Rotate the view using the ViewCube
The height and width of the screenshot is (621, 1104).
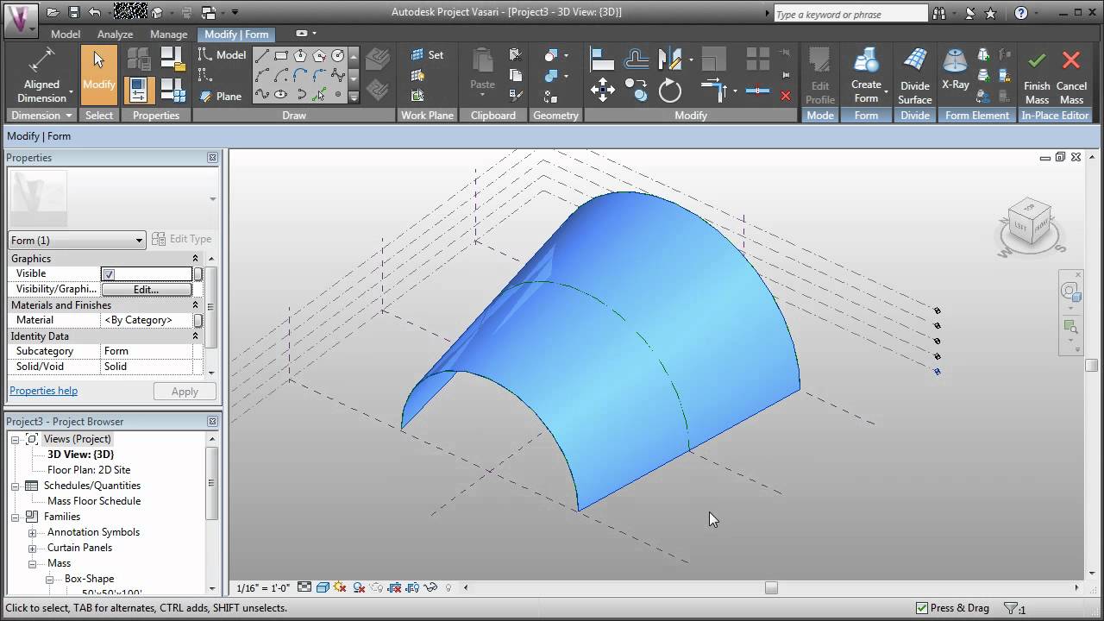pyautogui.click(x=1031, y=226)
